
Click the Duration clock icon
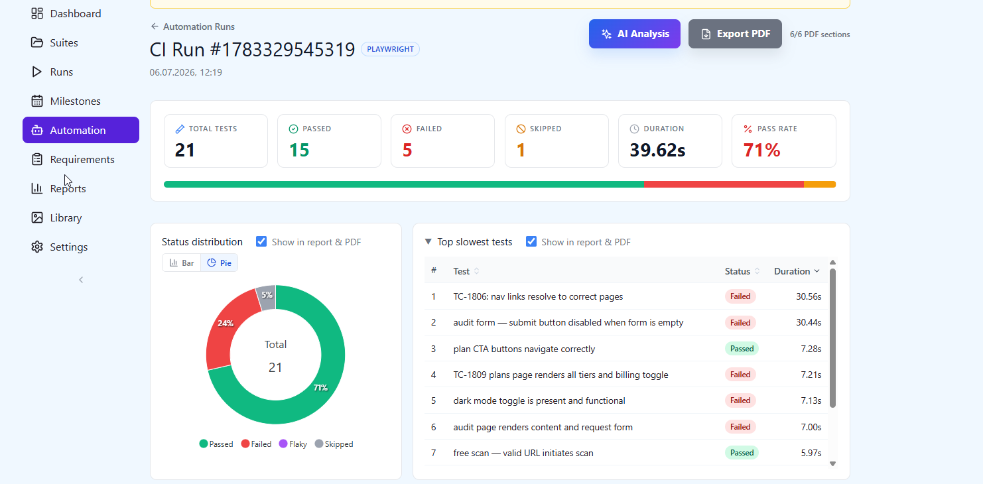634,129
